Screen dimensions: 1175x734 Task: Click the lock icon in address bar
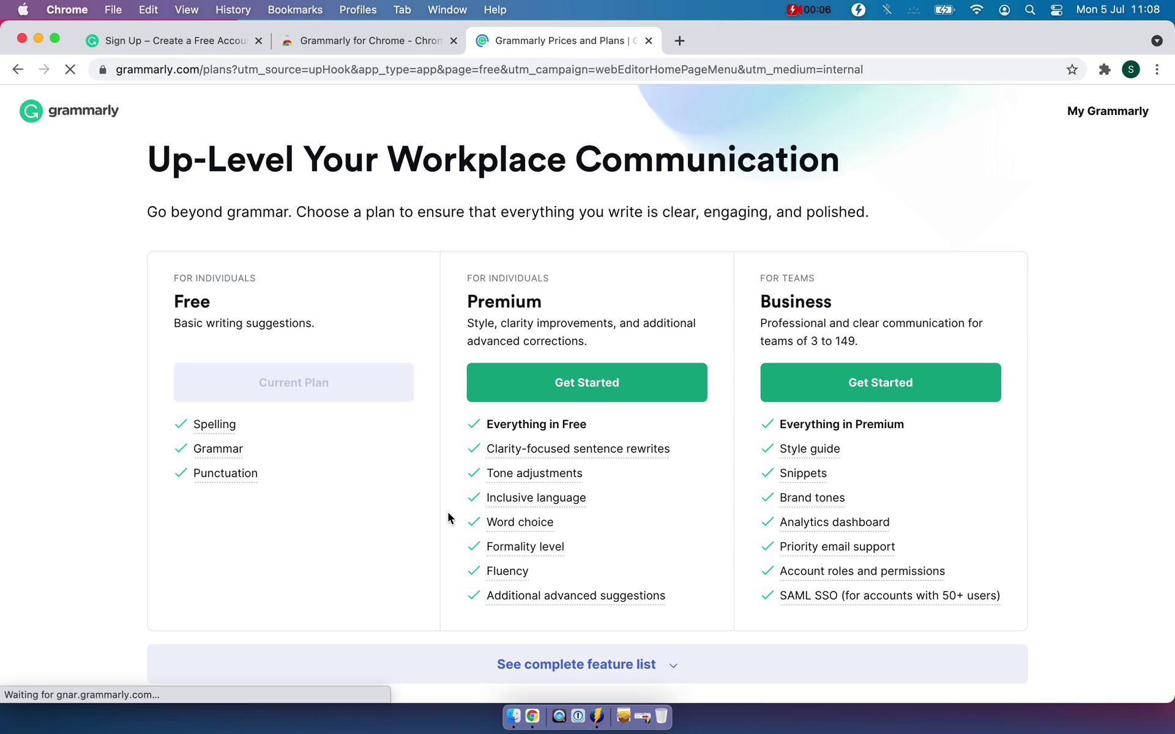pyautogui.click(x=103, y=70)
